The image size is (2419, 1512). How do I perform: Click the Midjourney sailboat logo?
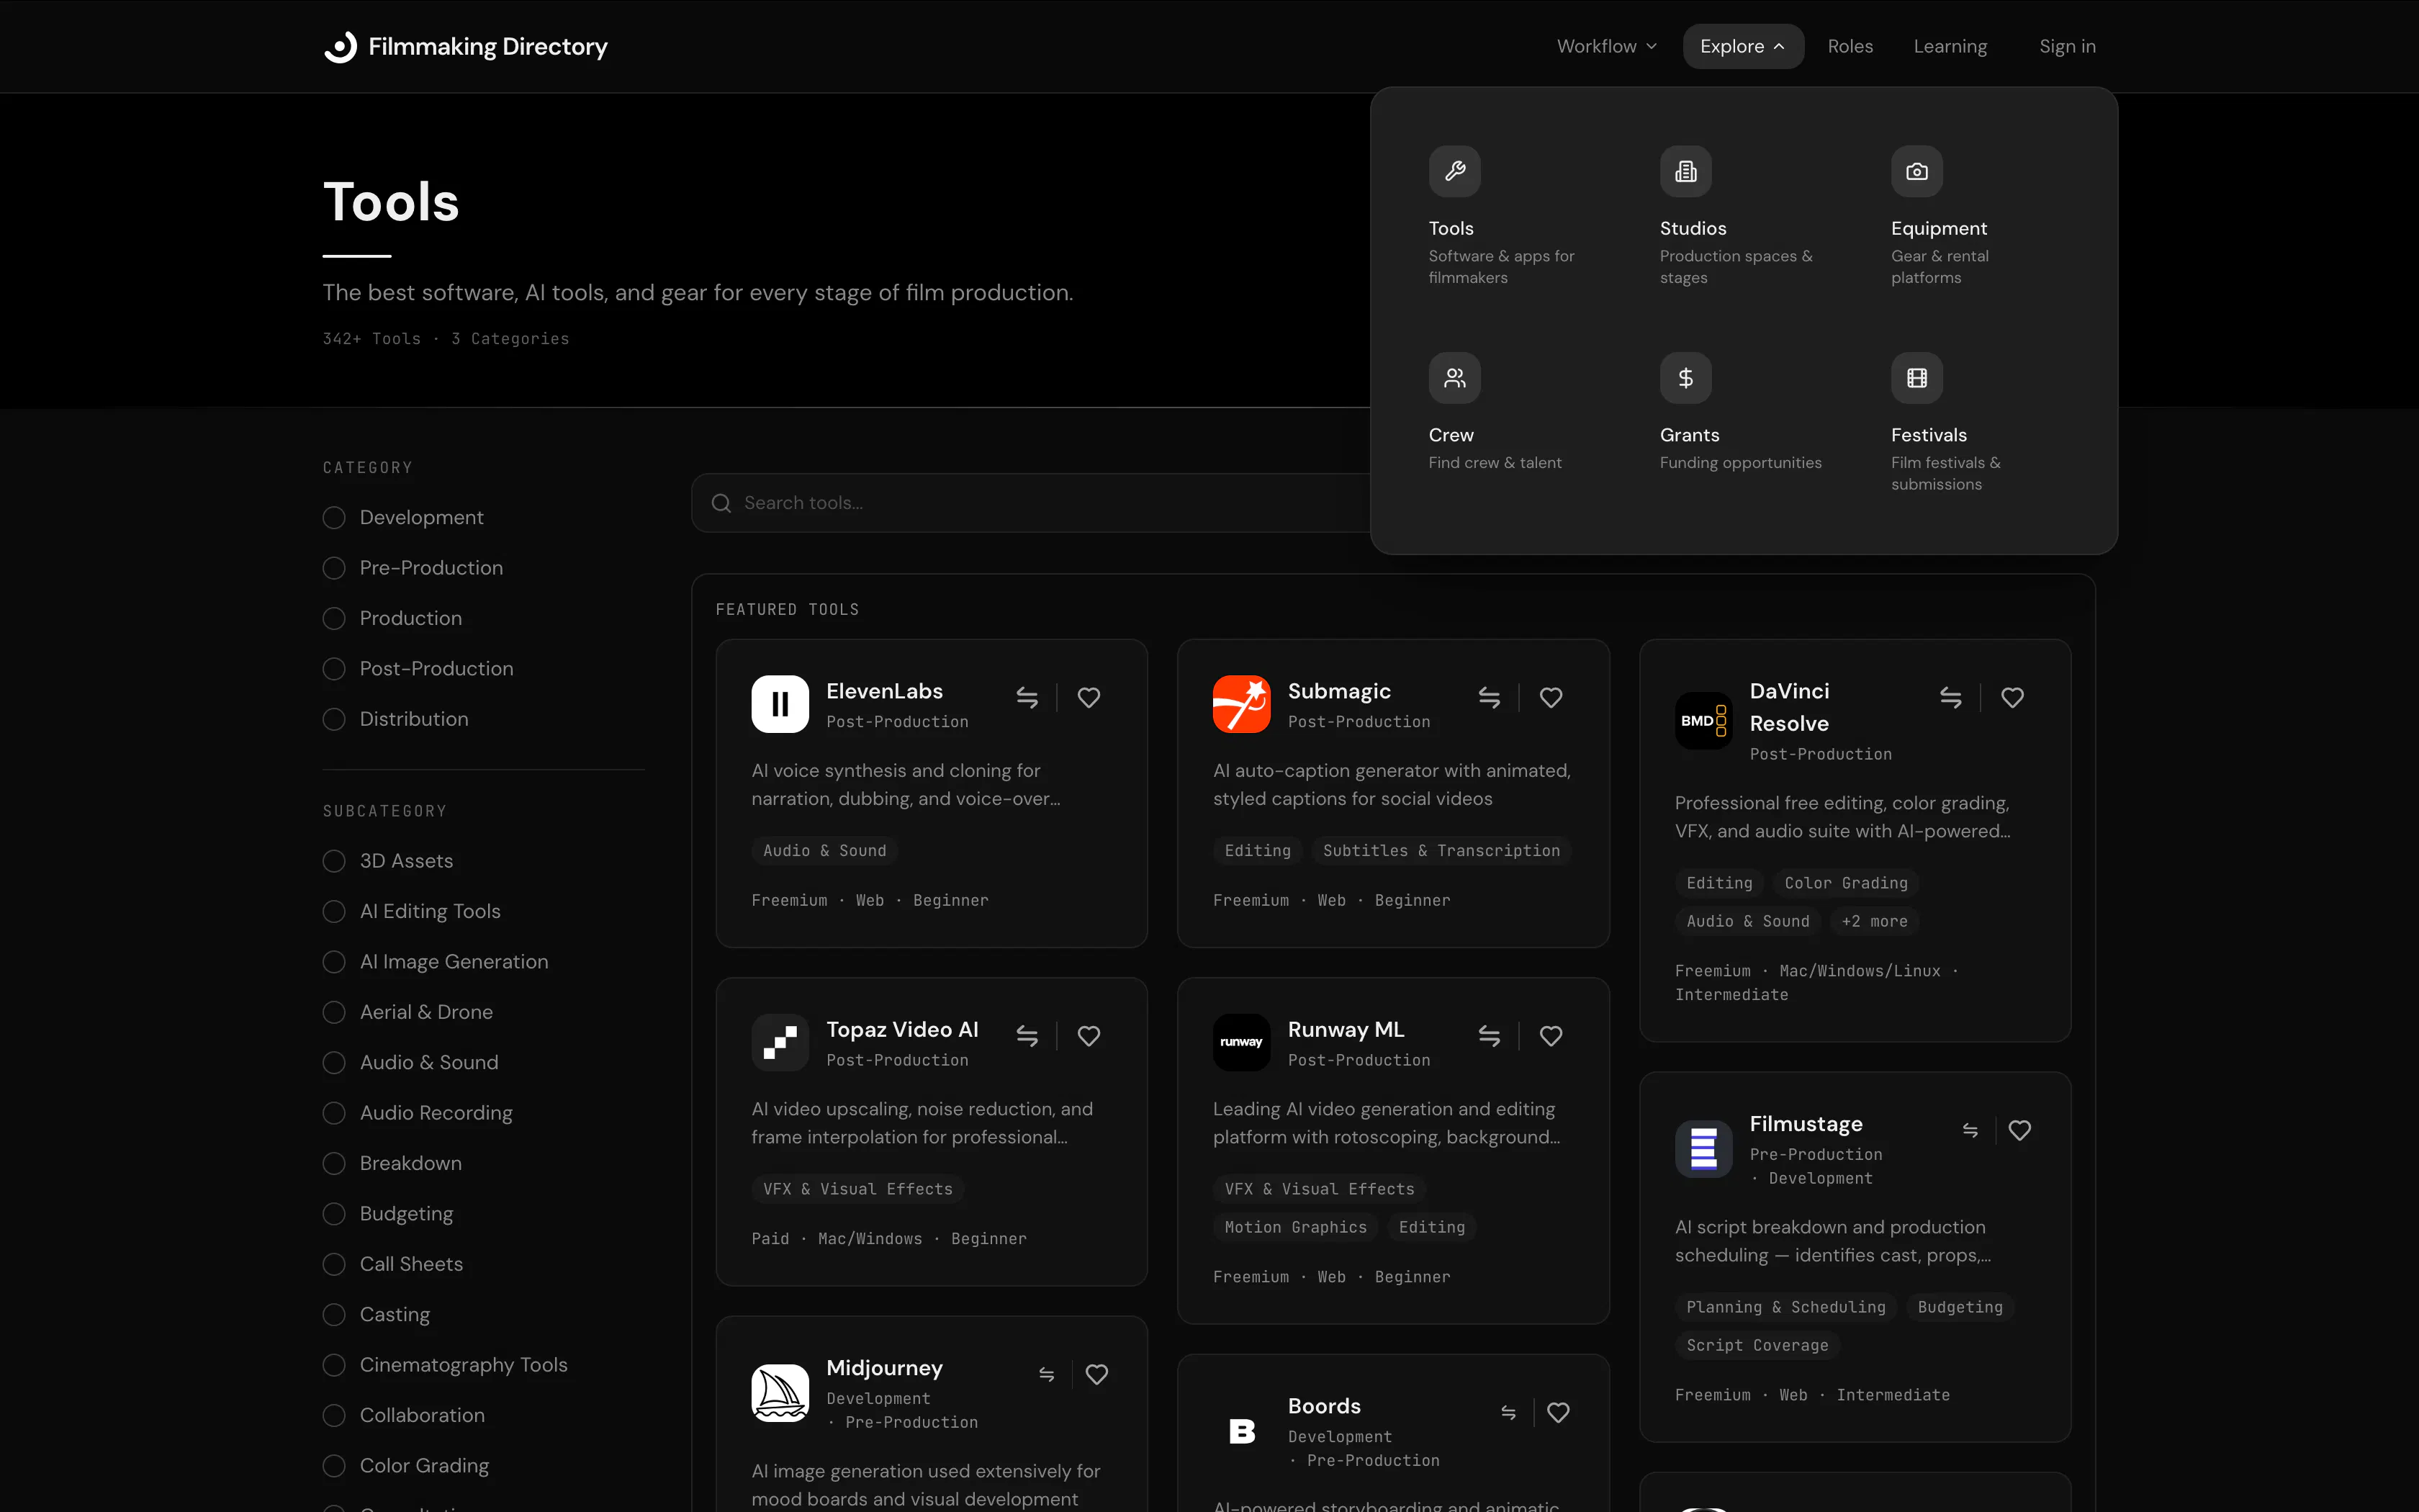click(x=780, y=1393)
